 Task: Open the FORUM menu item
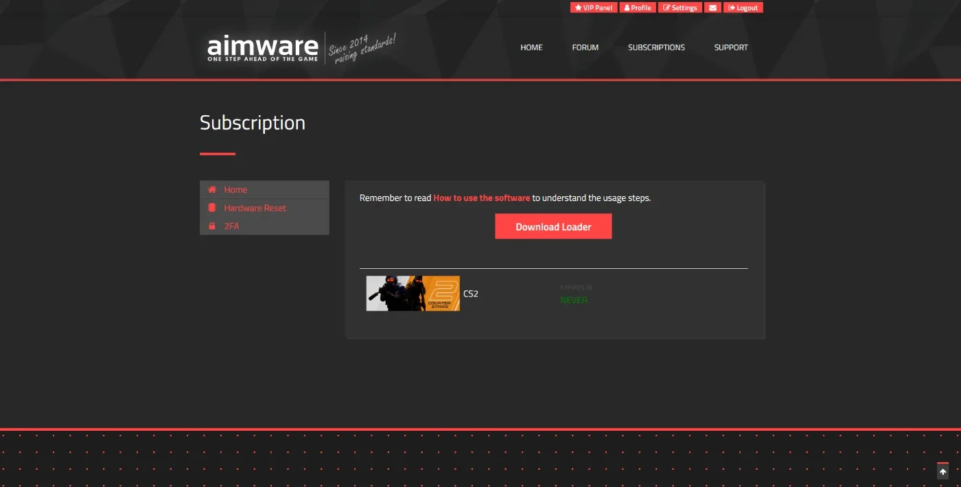pyautogui.click(x=586, y=47)
